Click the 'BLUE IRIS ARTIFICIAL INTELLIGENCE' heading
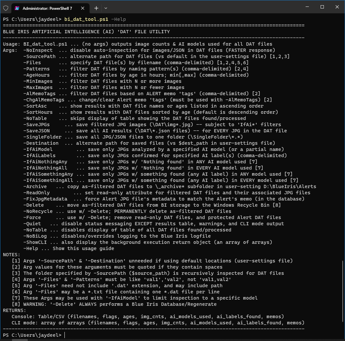Screen dimensions: 345x341 point(86,32)
